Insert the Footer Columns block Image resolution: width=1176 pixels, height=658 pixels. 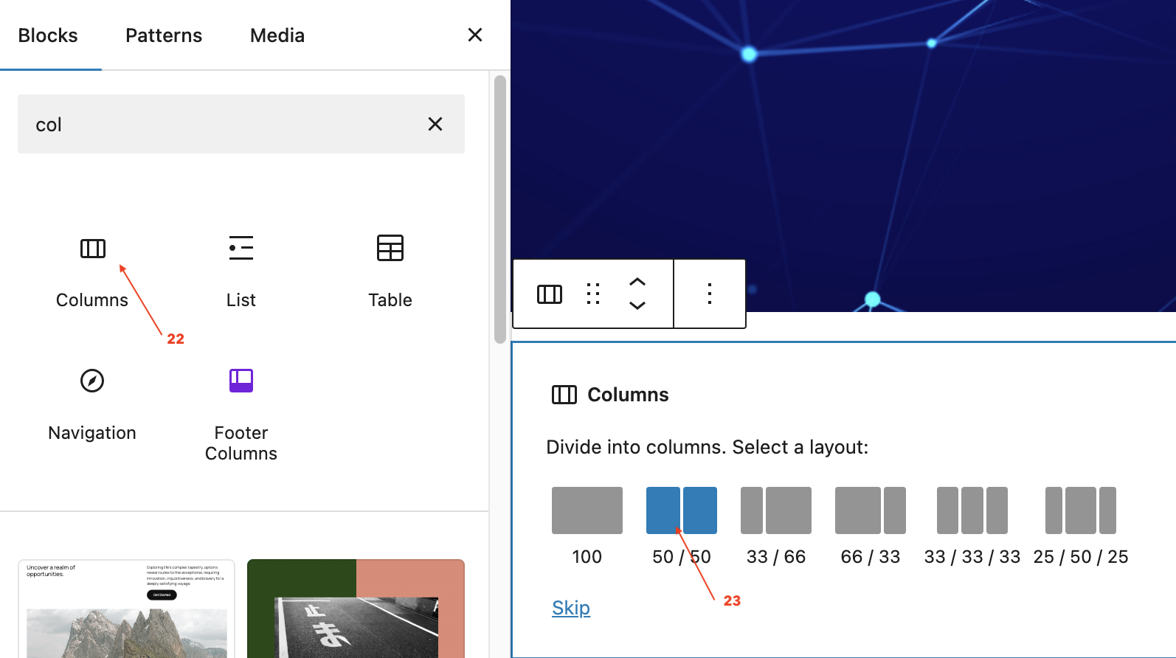[241, 414]
